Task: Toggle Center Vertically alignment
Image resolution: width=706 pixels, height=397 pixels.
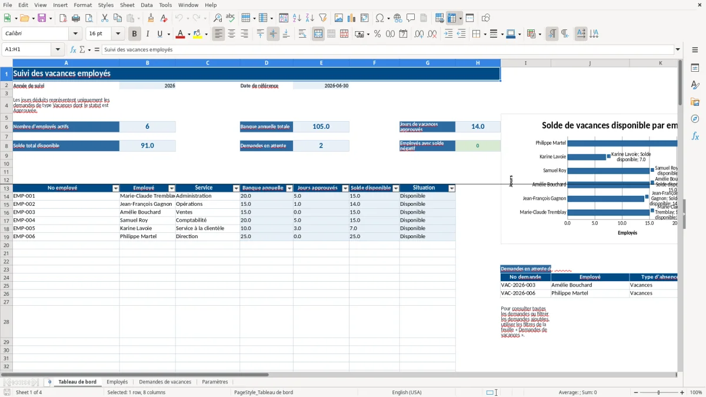Action: point(273,34)
